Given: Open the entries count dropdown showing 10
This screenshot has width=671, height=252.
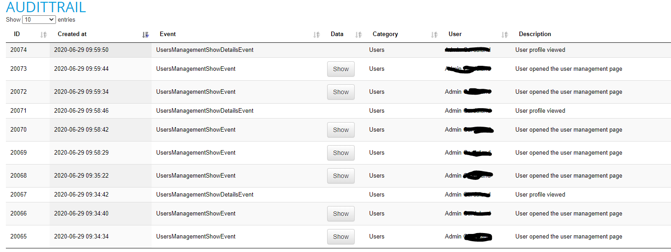Looking at the screenshot, I should pos(39,19).
